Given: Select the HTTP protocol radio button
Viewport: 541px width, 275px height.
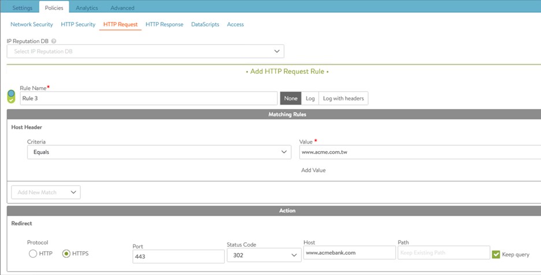Looking at the screenshot, I should (33, 254).
